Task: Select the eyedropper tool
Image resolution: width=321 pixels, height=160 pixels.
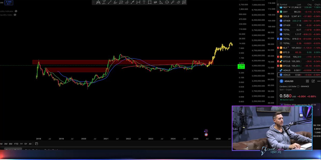Action: coord(173,2)
